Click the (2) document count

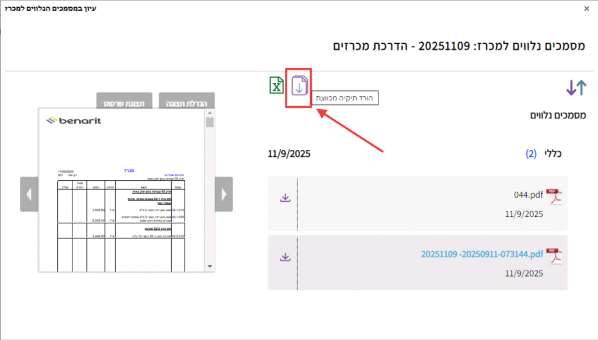(530, 154)
